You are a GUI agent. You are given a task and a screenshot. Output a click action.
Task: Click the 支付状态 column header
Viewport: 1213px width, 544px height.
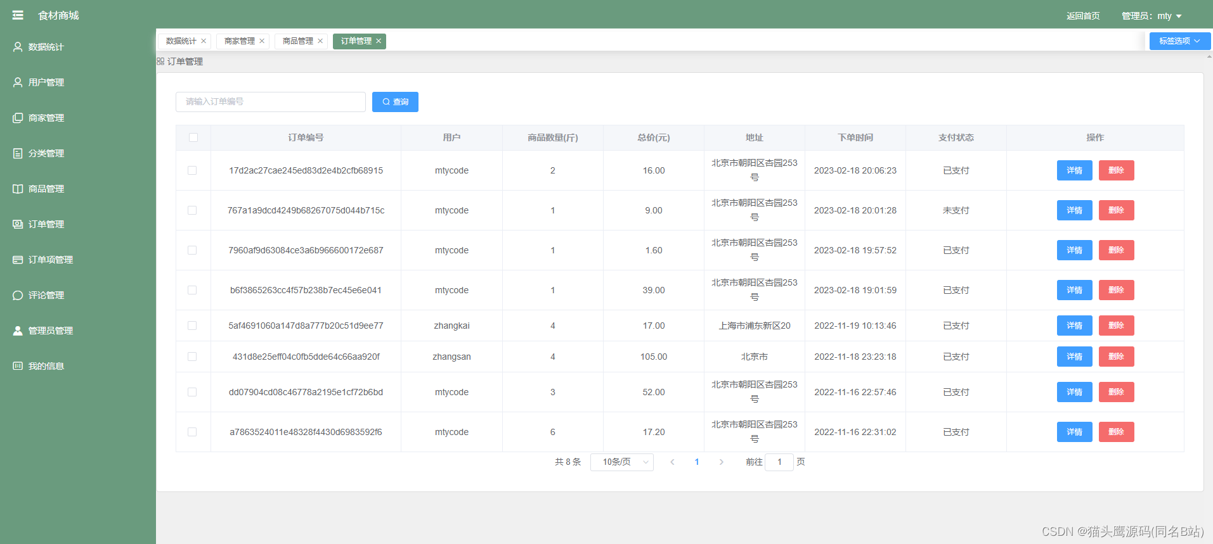(x=956, y=137)
